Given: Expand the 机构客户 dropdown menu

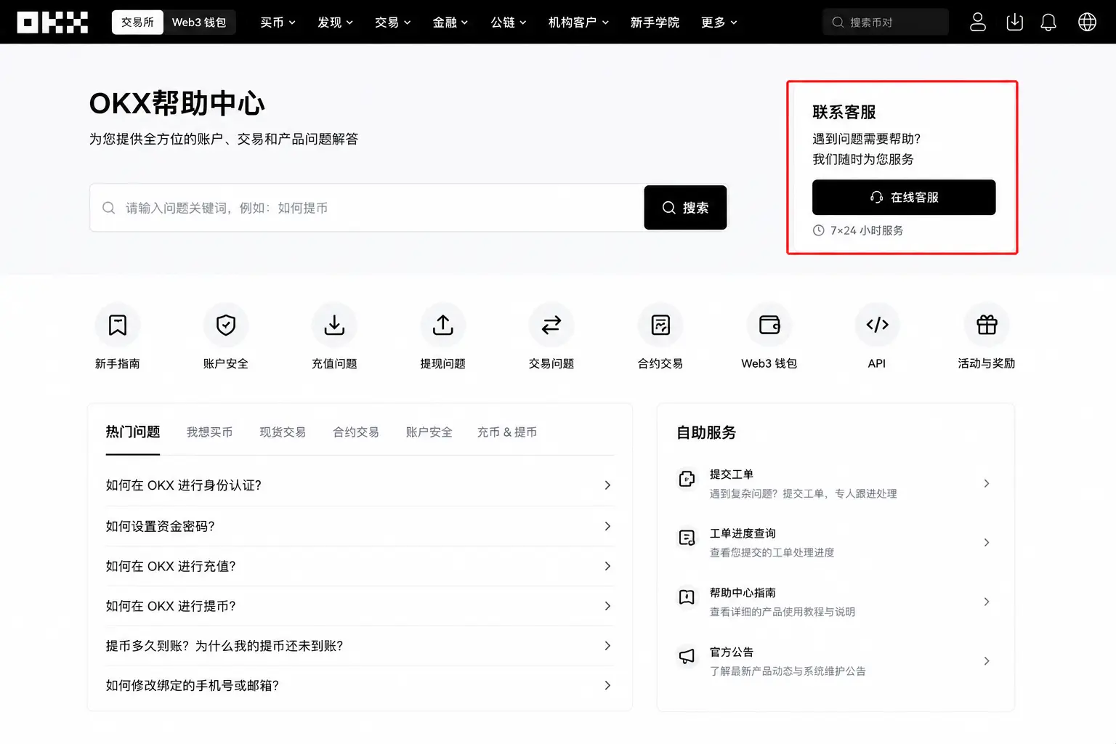Looking at the screenshot, I should (x=578, y=23).
